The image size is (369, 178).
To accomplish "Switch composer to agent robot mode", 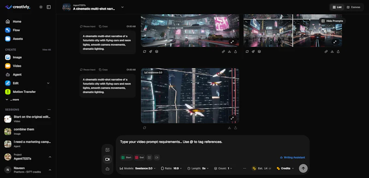I will coord(107,169).
